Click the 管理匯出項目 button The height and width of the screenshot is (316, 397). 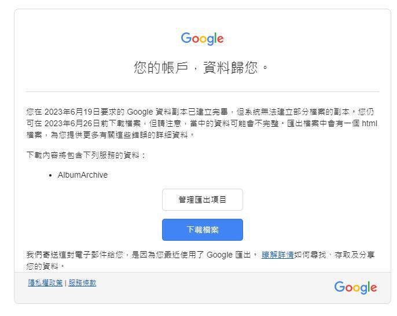tap(203, 200)
